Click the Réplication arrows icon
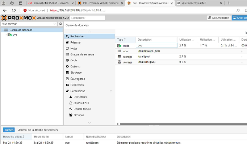This screenshot has height=144, width=247. 67,85
